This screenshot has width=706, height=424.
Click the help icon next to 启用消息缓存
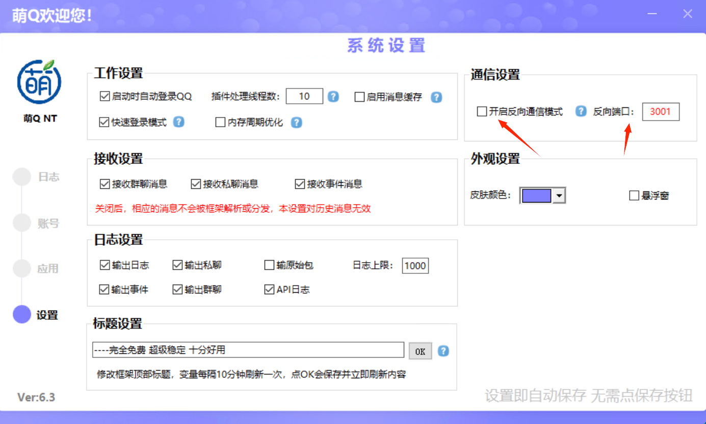point(436,97)
